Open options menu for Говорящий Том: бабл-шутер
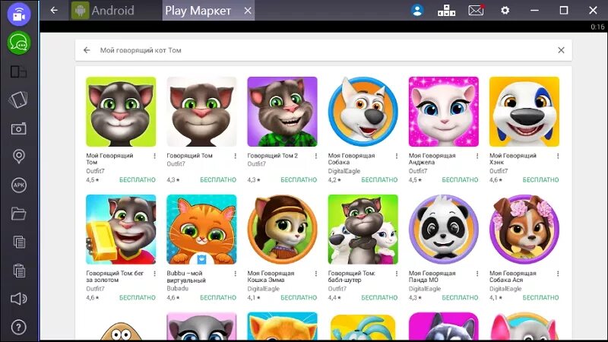608x342 pixels. click(x=397, y=274)
